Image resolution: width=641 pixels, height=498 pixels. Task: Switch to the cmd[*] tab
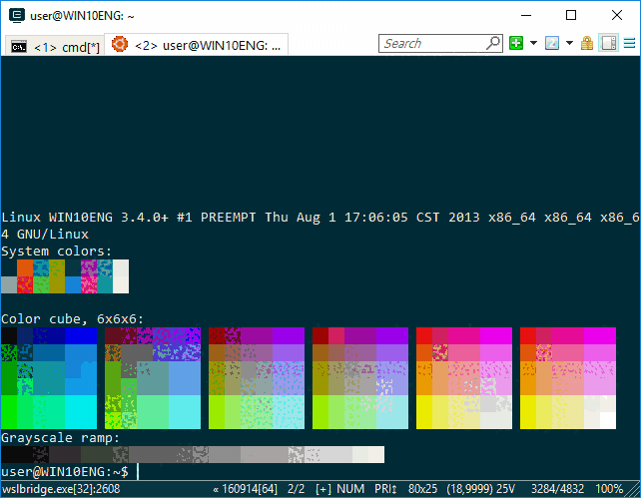55,47
